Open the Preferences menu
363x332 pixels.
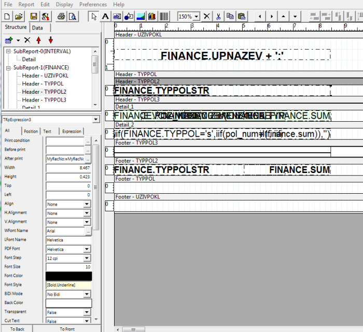point(93,4)
